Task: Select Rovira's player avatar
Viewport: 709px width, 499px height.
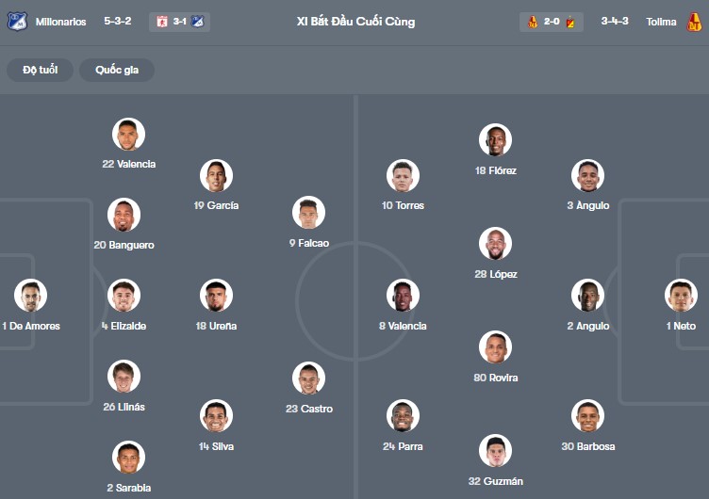Action: coord(495,347)
